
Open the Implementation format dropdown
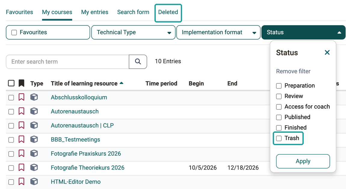[218, 32]
